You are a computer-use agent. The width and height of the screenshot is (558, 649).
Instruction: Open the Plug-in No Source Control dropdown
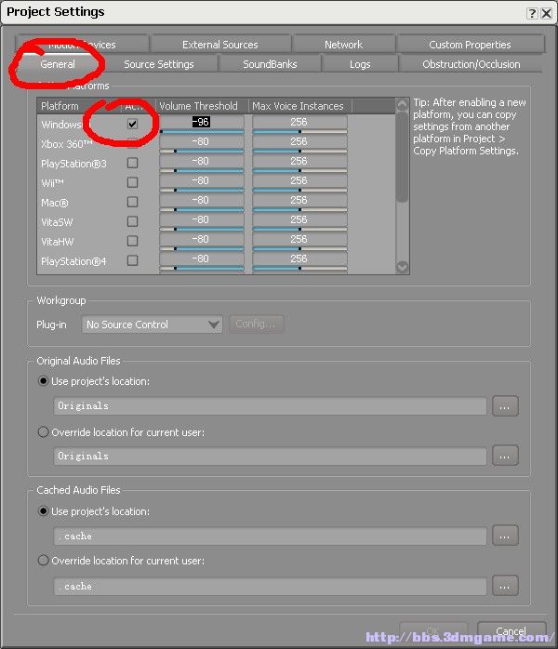pyautogui.click(x=152, y=324)
